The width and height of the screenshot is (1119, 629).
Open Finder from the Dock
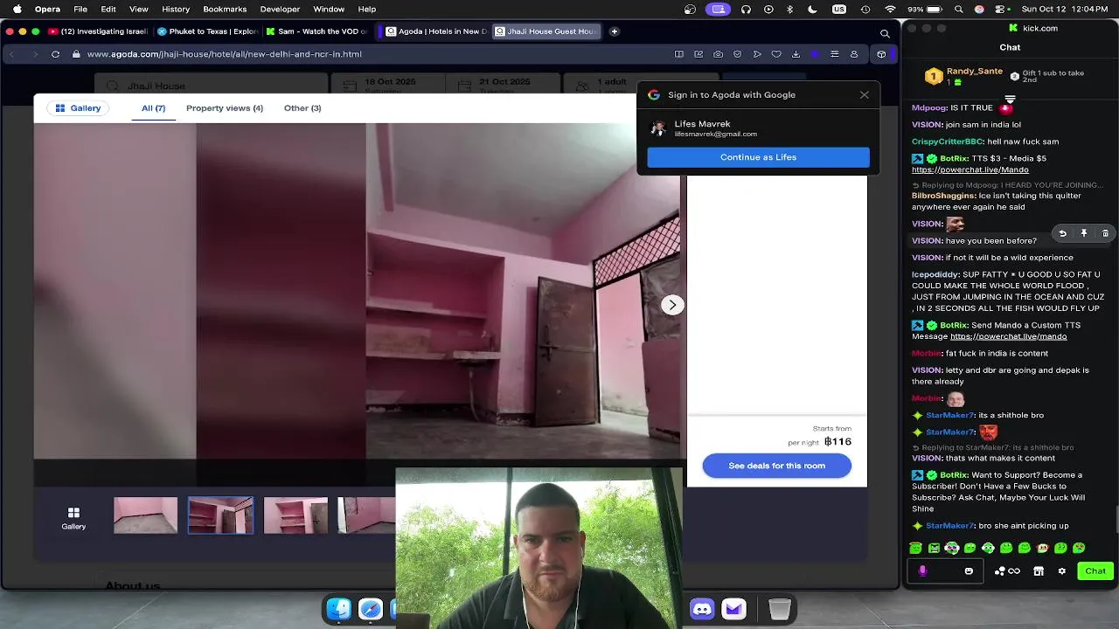339,609
